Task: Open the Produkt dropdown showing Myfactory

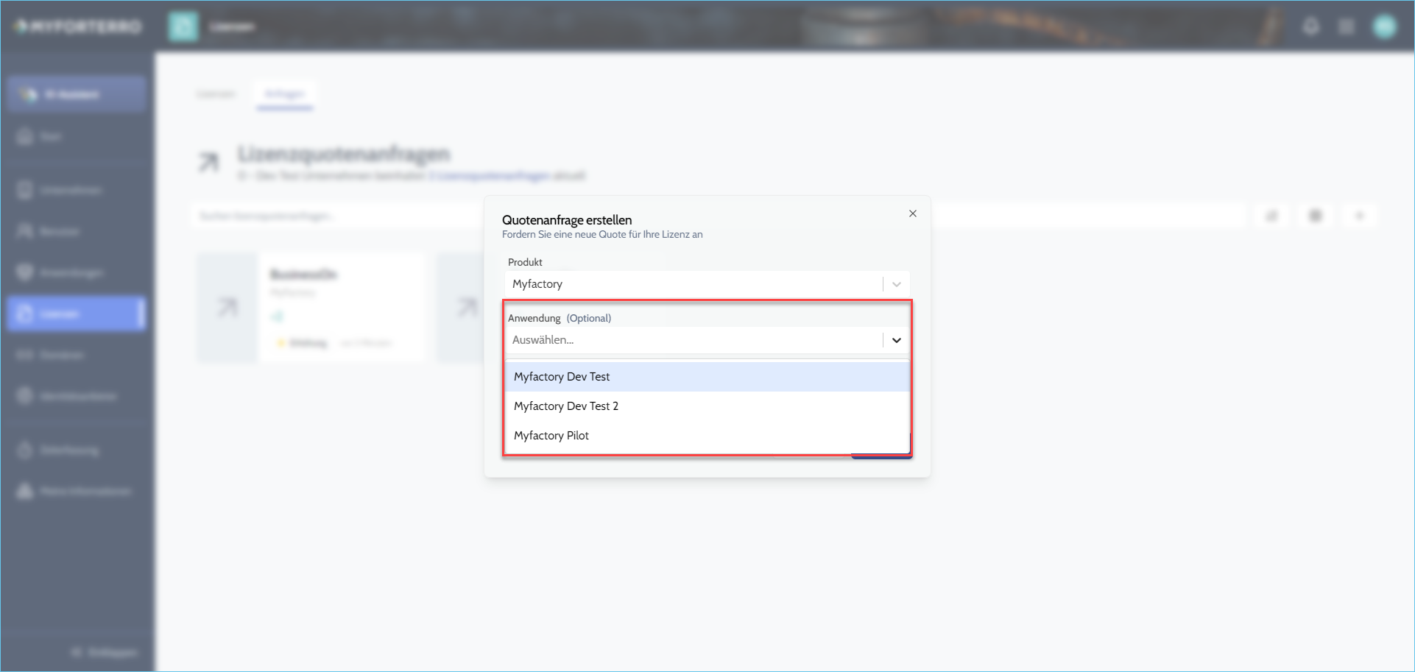Action: pos(707,284)
